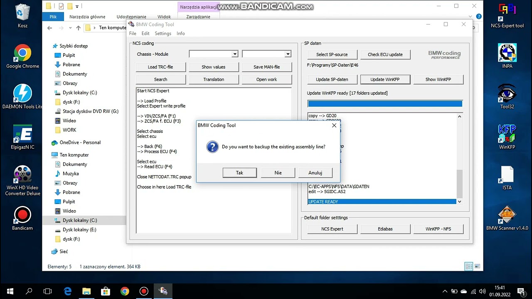The image size is (532, 299).
Task: Click Anuluj to cancel the backup dialog
Action: click(315, 173)
